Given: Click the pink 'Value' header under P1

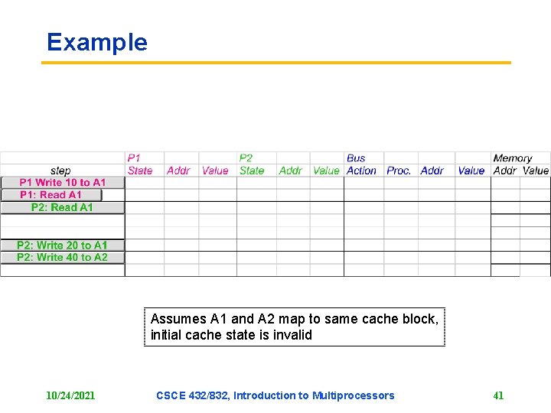Looking at the screenshot, I should point(215,171).
